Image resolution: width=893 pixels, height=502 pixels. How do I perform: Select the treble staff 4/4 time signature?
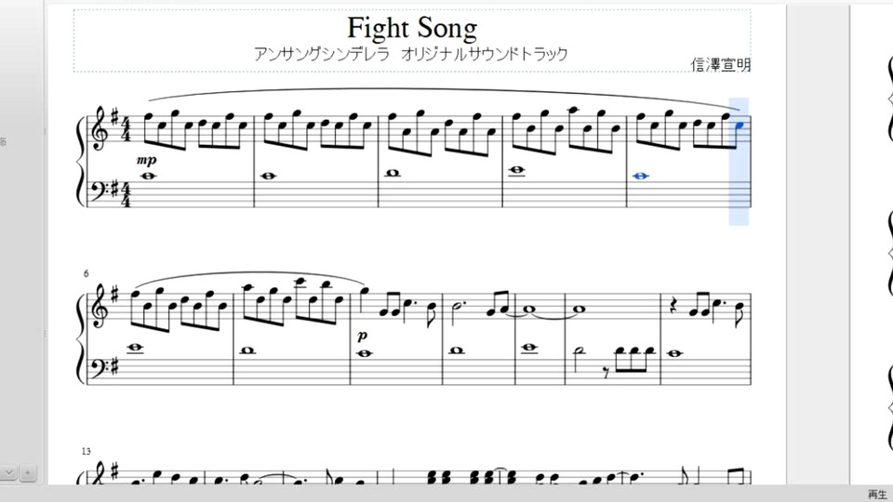[x=127, y=129]
